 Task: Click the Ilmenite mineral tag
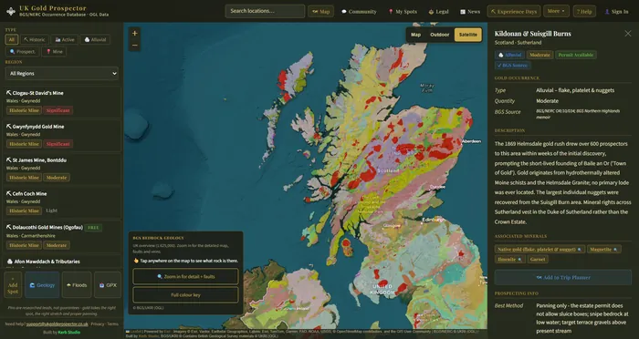pyautogui.click(x=509, y=259)
